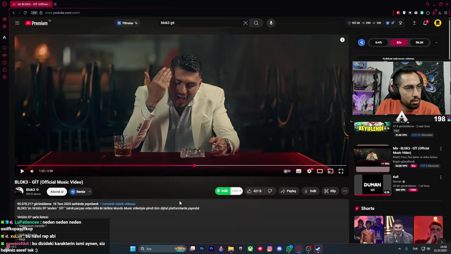Subscribe with the Abone ol button
The height and width of the screenshot is (254, 451).
pos(57,192)
